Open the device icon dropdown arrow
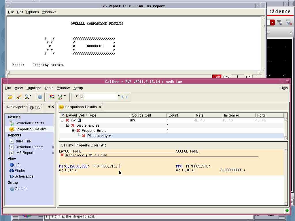The image size is (295, 221). pos(65,96)
